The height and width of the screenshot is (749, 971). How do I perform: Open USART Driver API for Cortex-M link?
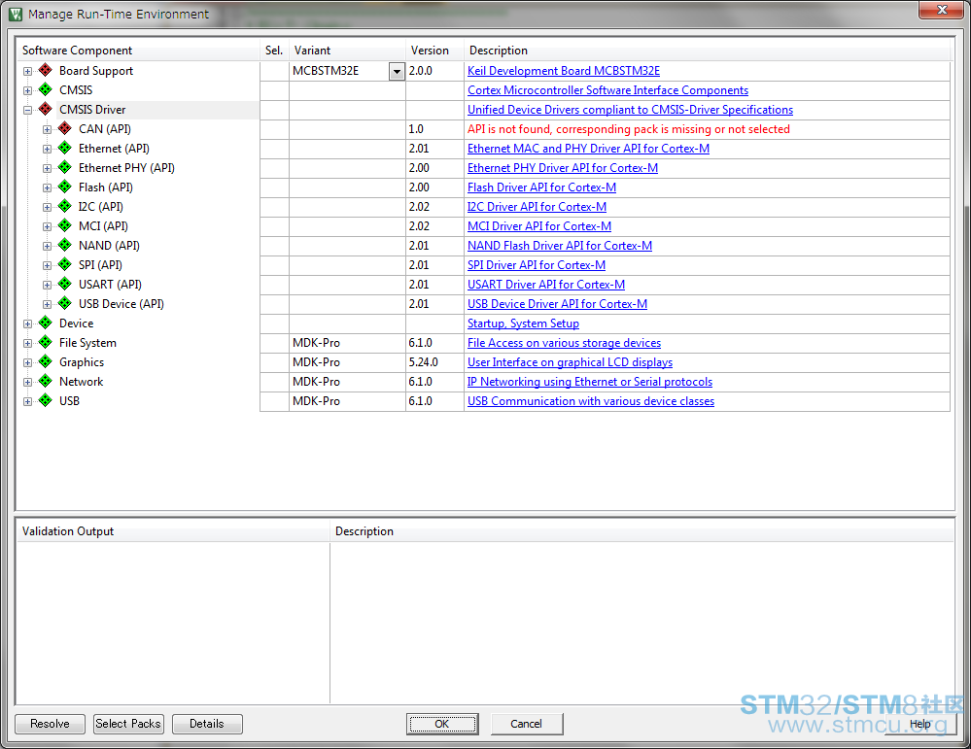(x=546, y=284)
